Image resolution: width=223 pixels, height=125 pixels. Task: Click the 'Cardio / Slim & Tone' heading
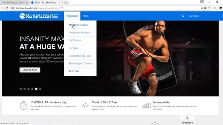click(105, 102)
